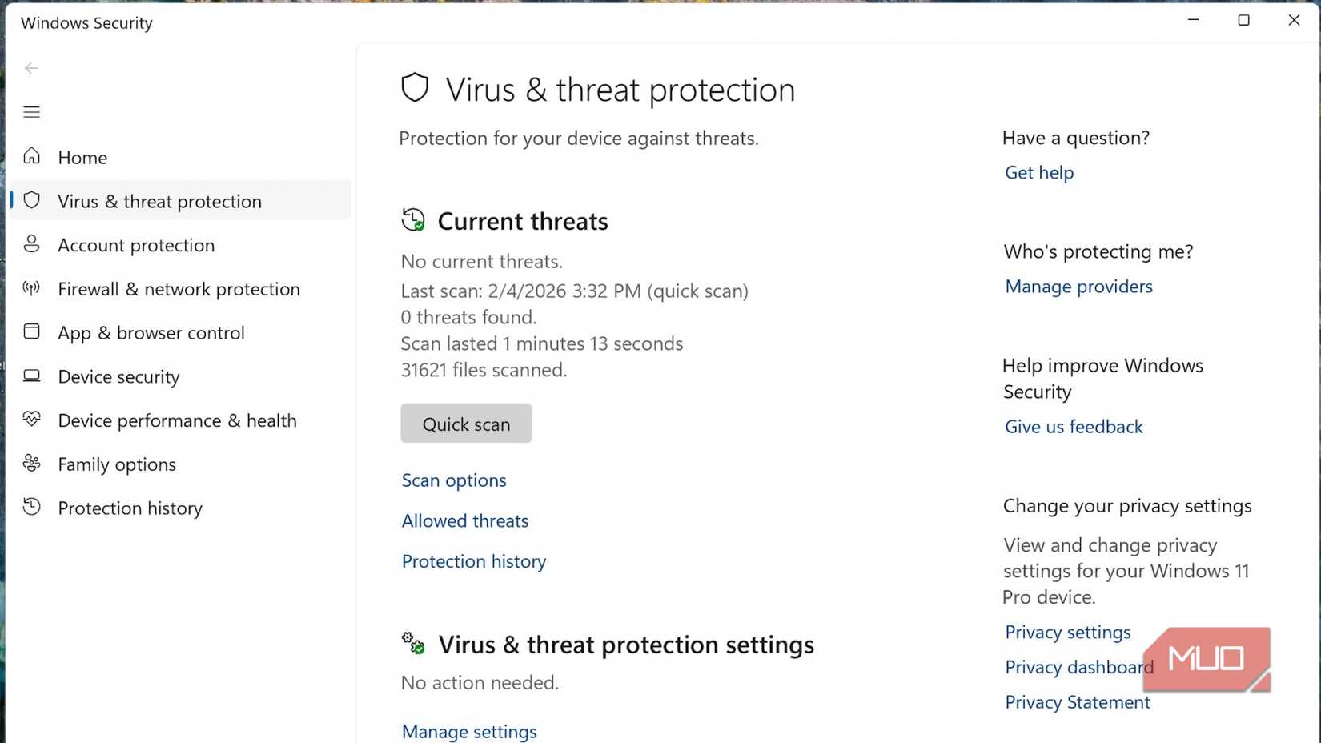Check Device performance & health
Viewport: 1321px width, 743px height.
pos(177,420)
